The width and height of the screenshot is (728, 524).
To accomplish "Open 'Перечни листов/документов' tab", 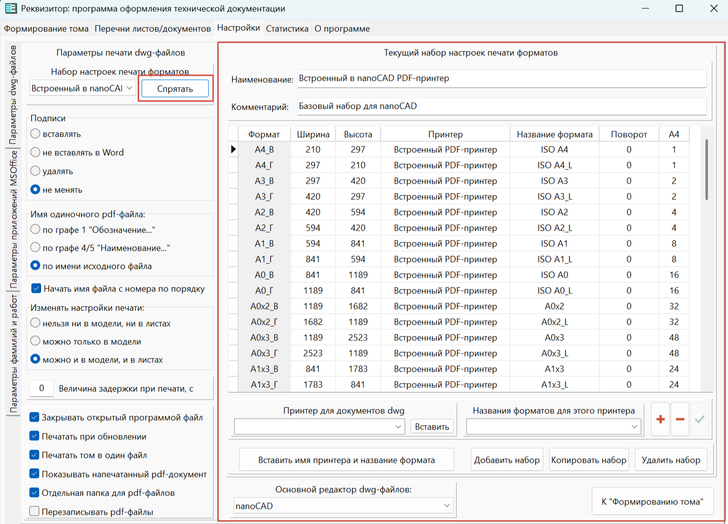I will point(152,28).
